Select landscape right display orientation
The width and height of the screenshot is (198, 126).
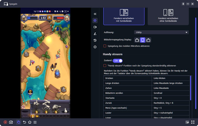point(148,40)
